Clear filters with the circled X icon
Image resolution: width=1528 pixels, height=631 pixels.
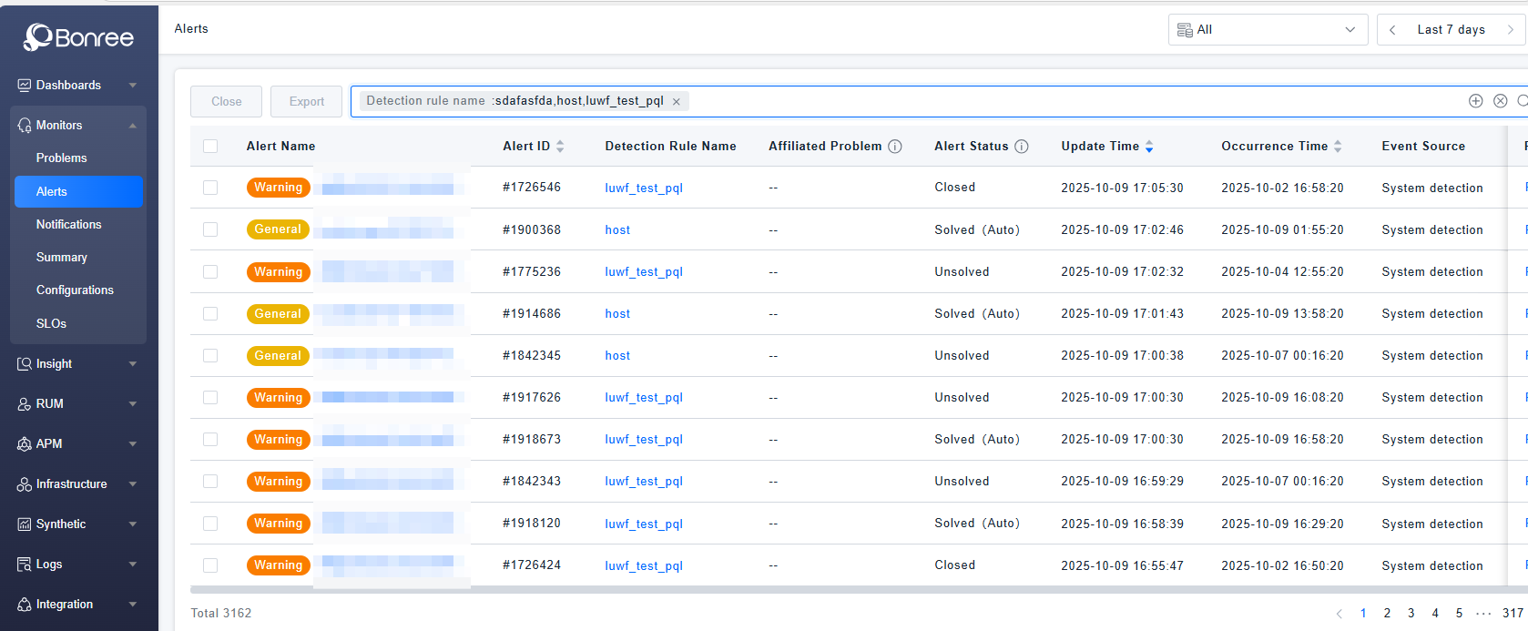[1500, 101]
